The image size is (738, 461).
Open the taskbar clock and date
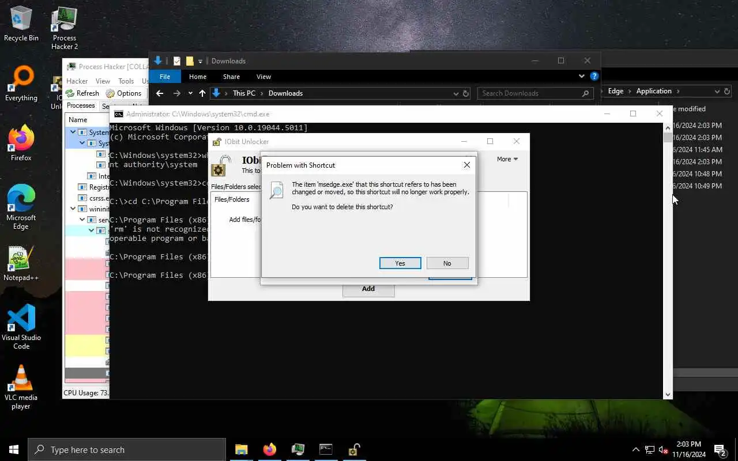(x=689, y=449)
